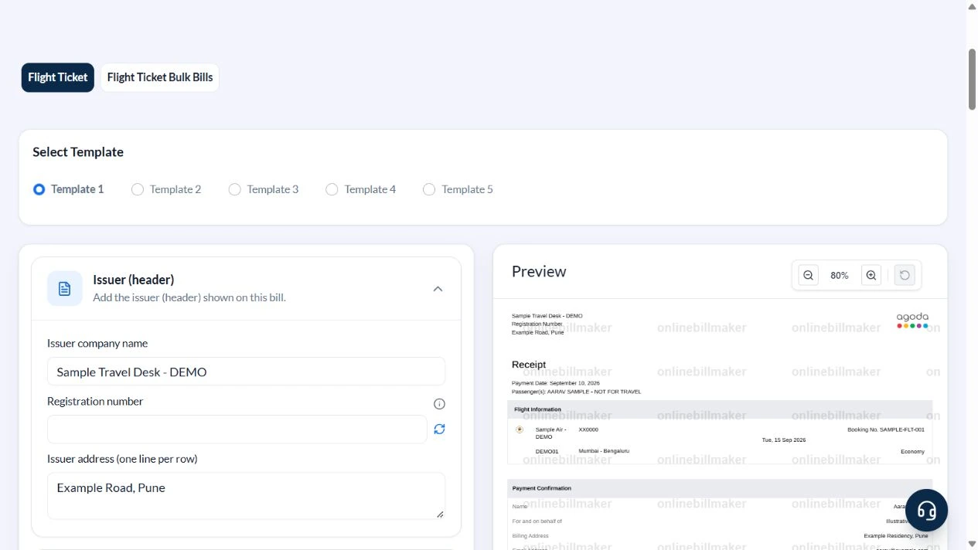Zoom out the preview with minus magnifier
This screenshot has width=978, height=550.
pyautogui.click(x=808, y=275)
